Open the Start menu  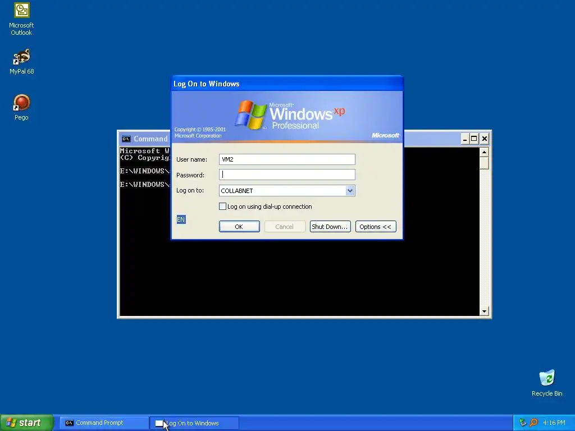pyautogui.click(x=27, y=423)
